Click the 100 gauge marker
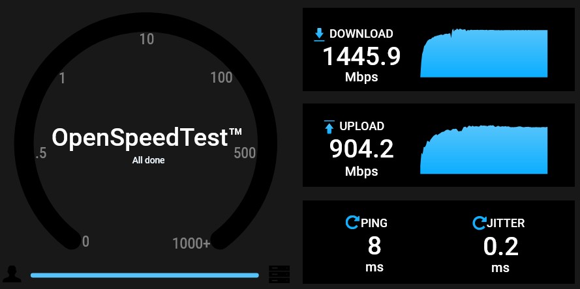The width and height of the screenshot is (580, 289). click(221, 78)
